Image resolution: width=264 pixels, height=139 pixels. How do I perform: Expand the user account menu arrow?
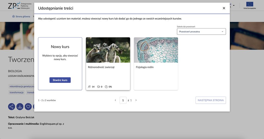pos(234,5)
